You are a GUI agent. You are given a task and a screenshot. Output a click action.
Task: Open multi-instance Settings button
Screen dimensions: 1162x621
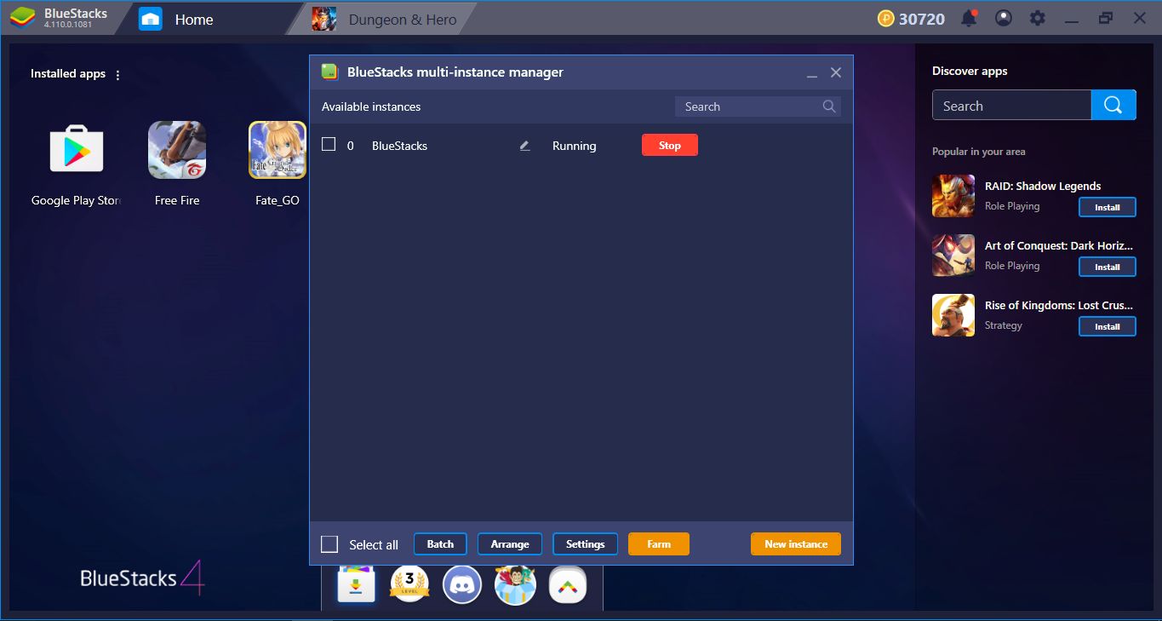click(585, 544)
